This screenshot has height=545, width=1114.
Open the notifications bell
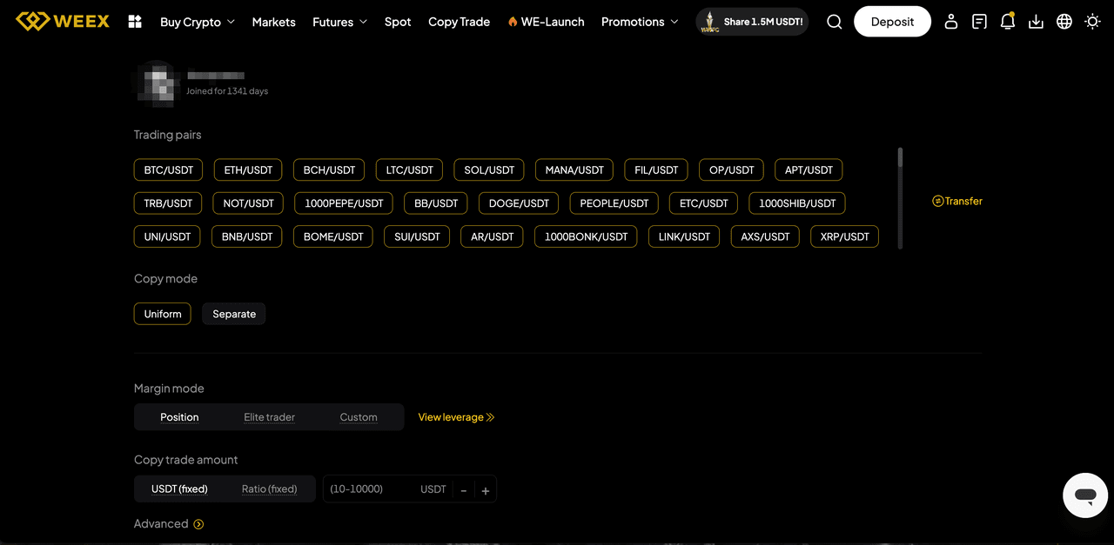point(1008,22)
